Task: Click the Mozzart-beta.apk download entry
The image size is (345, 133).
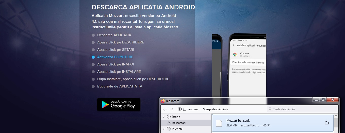Action: point(272,123)
